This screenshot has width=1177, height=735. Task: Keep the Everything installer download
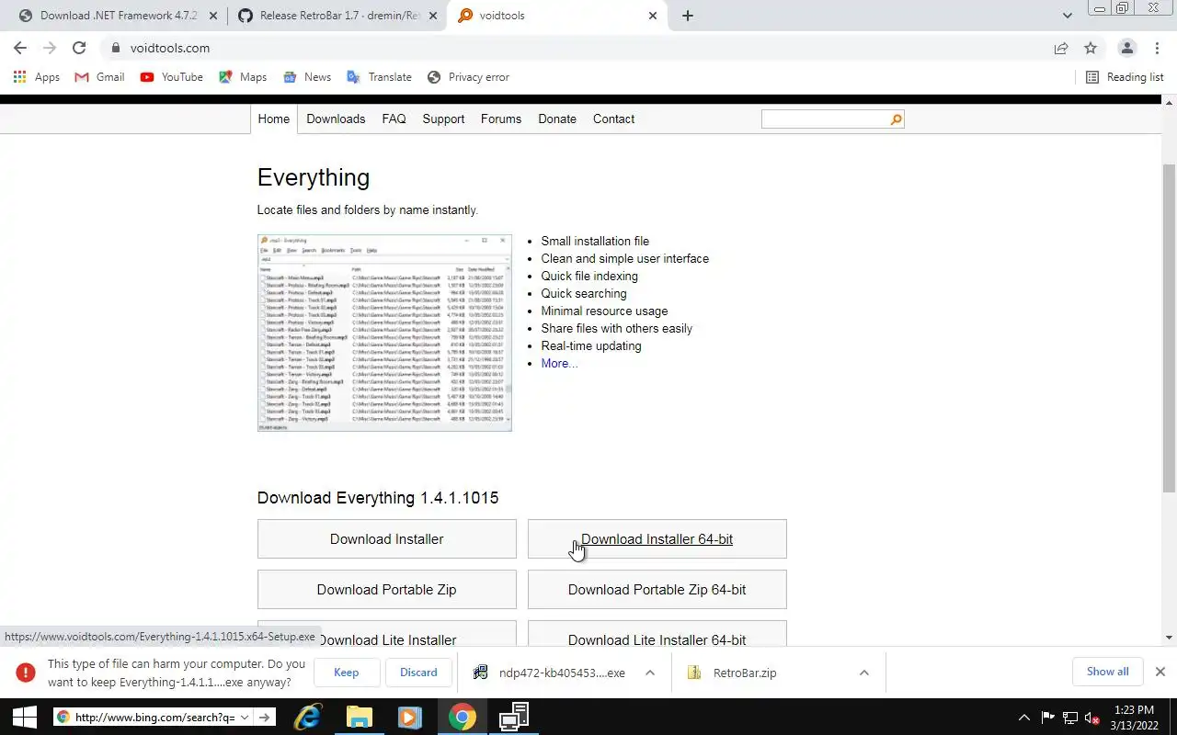click(x=347, y=673)
